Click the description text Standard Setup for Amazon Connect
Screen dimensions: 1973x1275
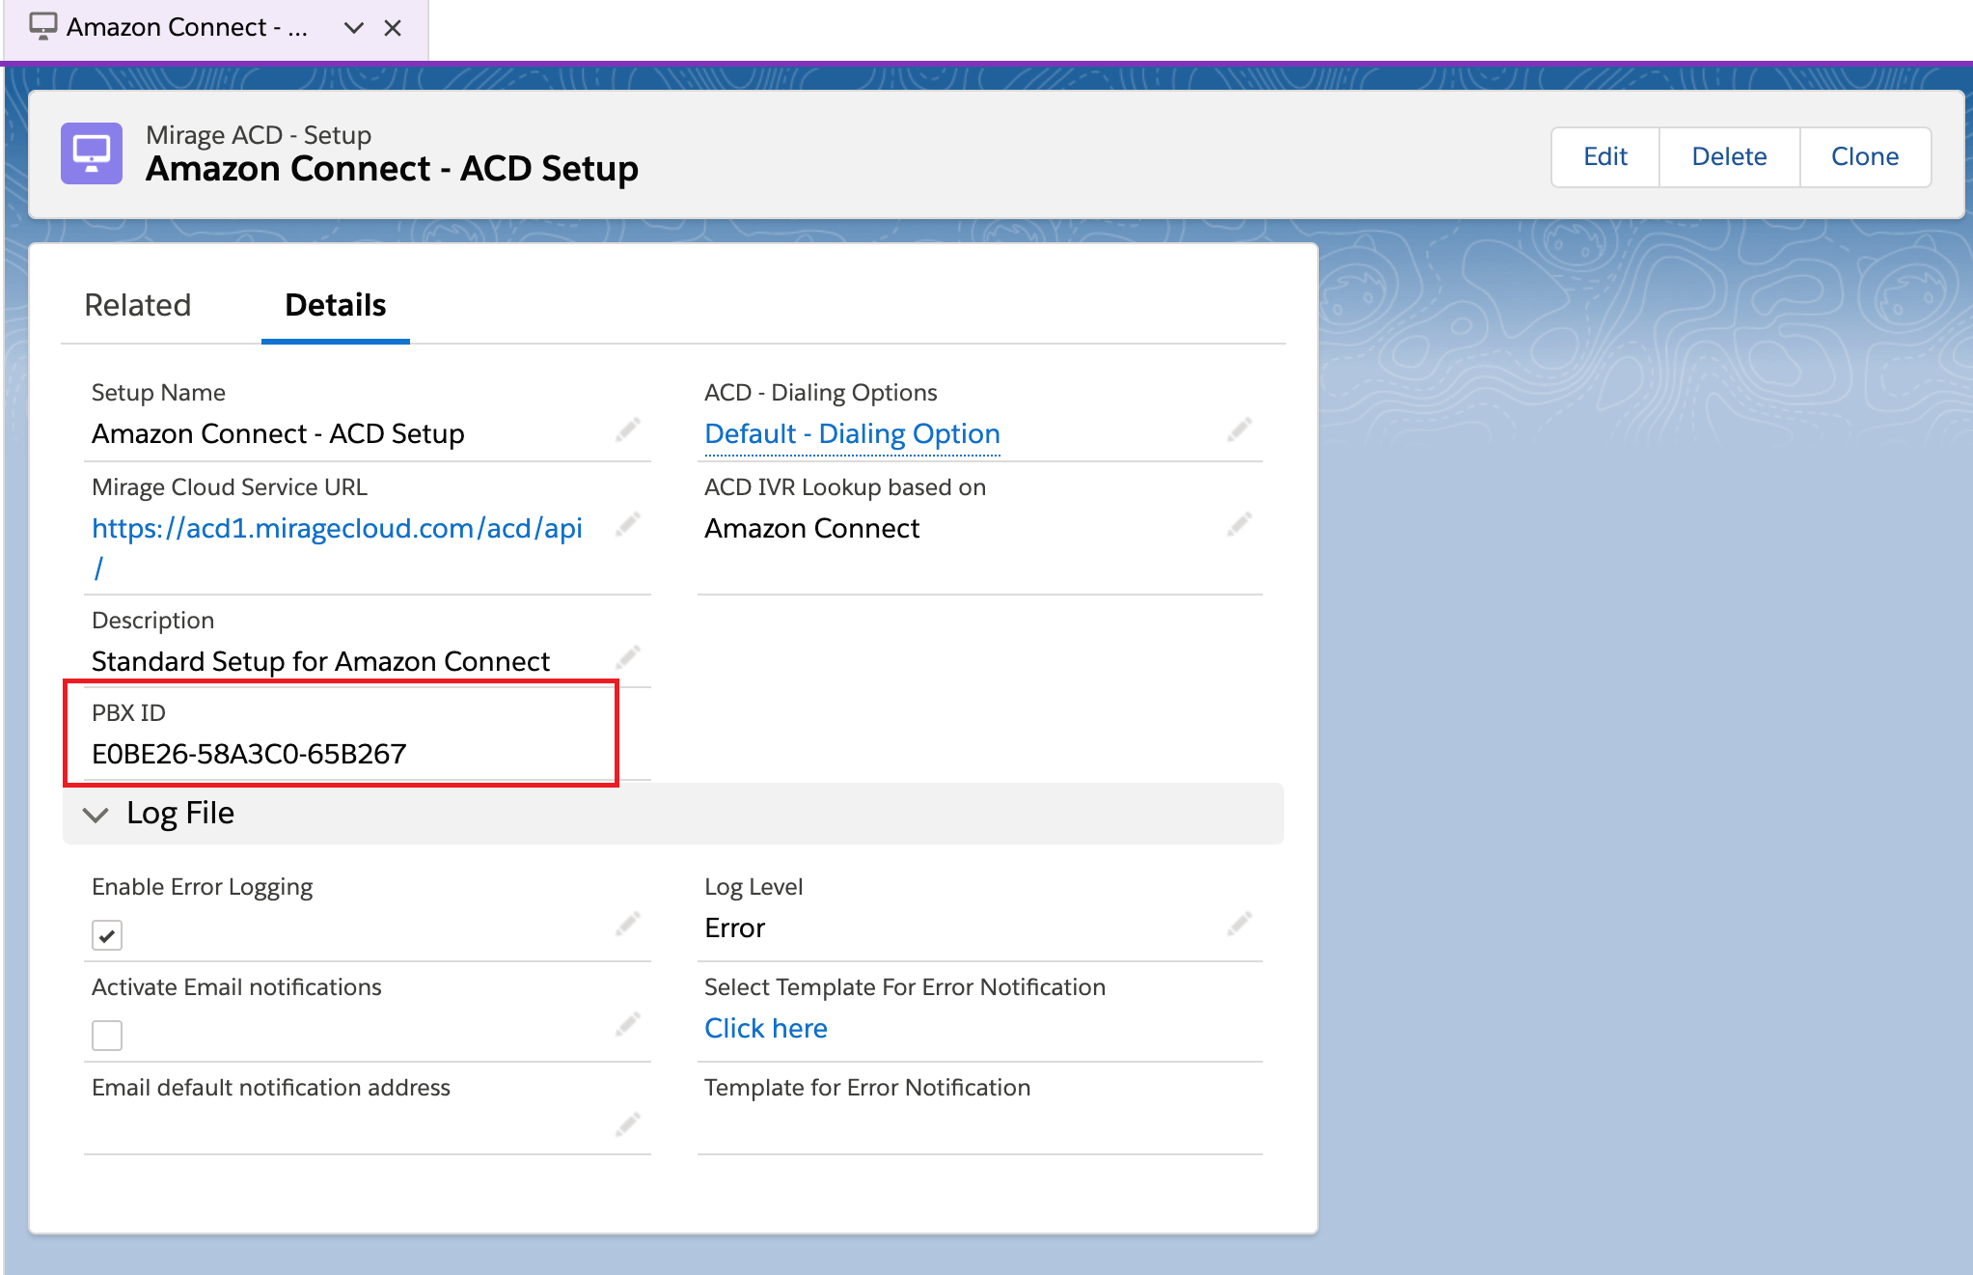320,661
